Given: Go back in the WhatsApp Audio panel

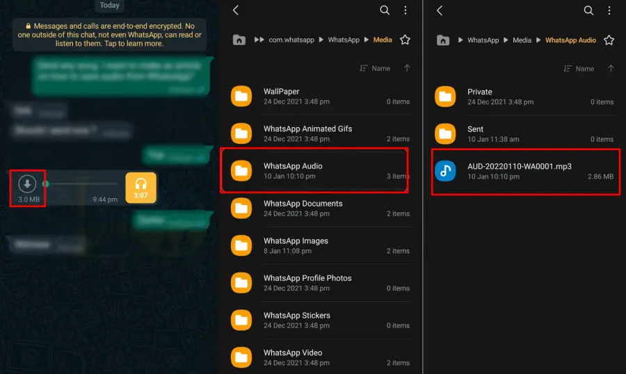Looking at the screenshot, I should click(440, 10).
